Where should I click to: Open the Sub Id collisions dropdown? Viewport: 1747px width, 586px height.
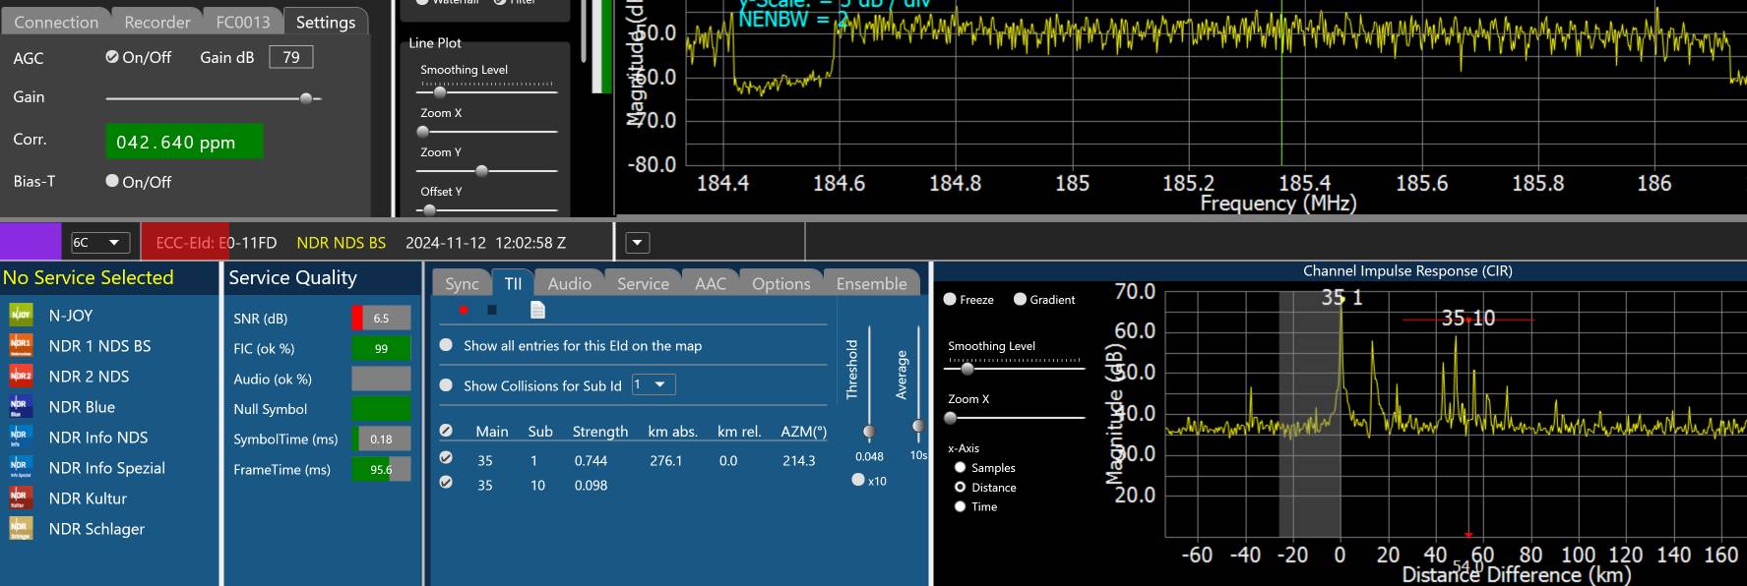(x=653, y=384)
